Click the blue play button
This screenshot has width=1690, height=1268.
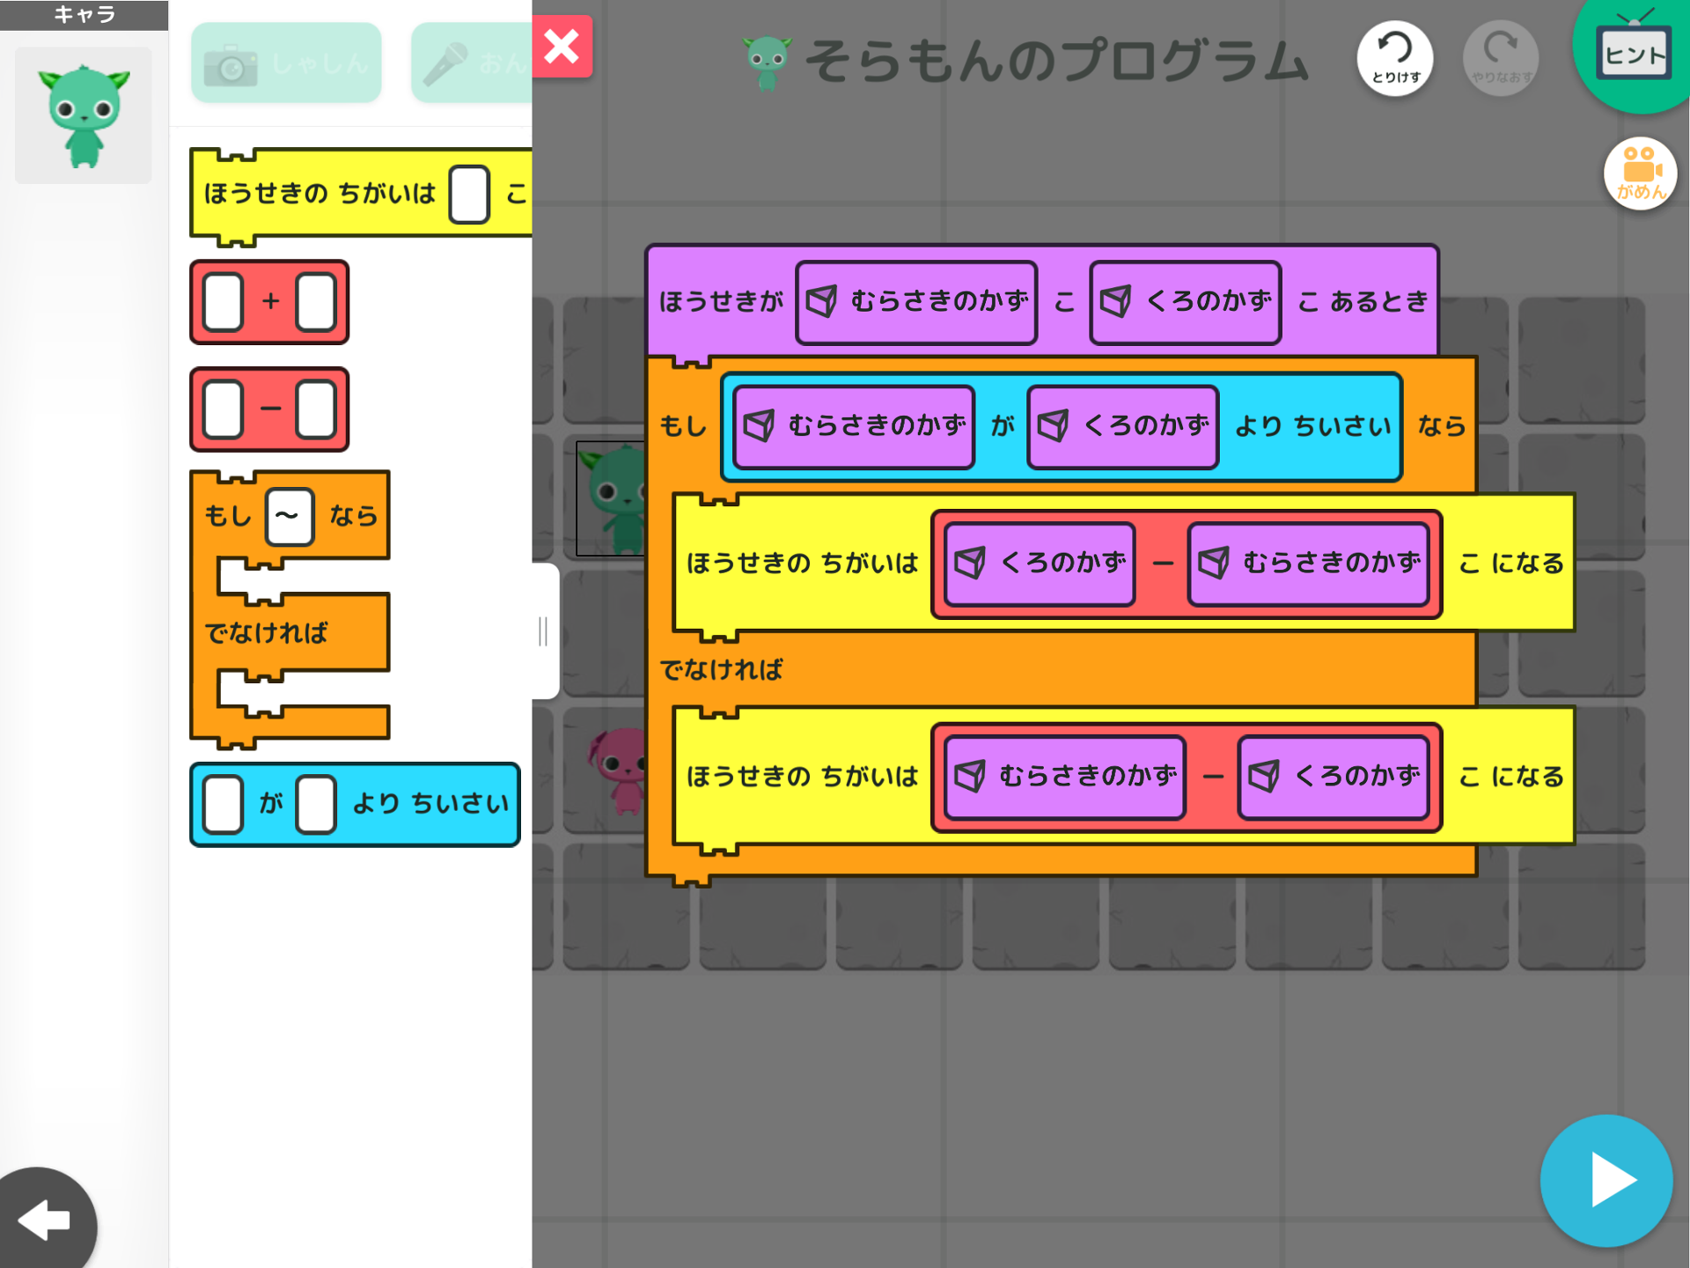(x=1605, y=1180)
